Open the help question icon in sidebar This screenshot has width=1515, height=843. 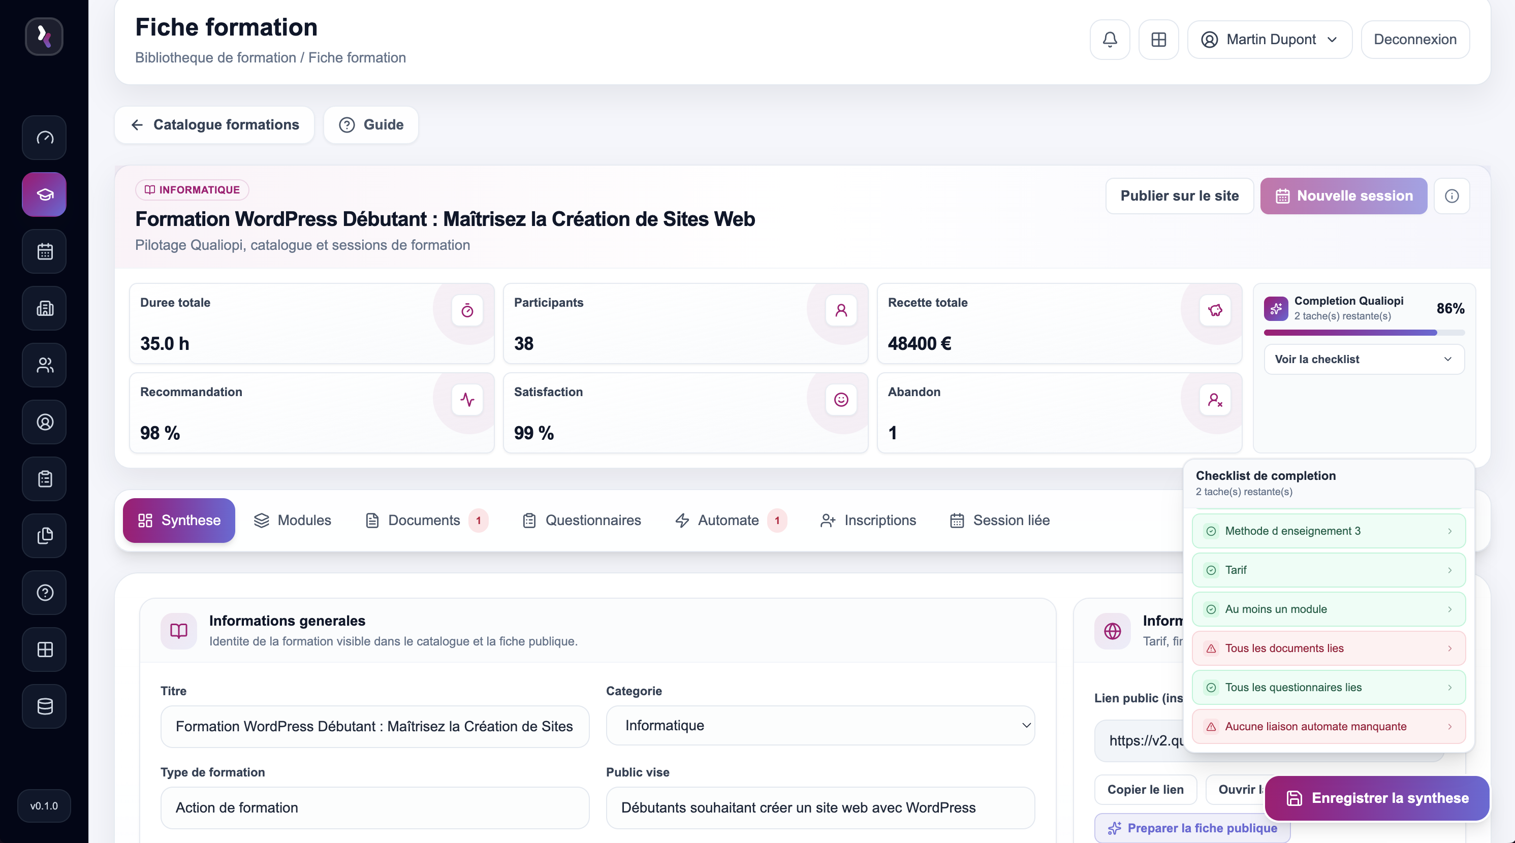coord(45,593)
